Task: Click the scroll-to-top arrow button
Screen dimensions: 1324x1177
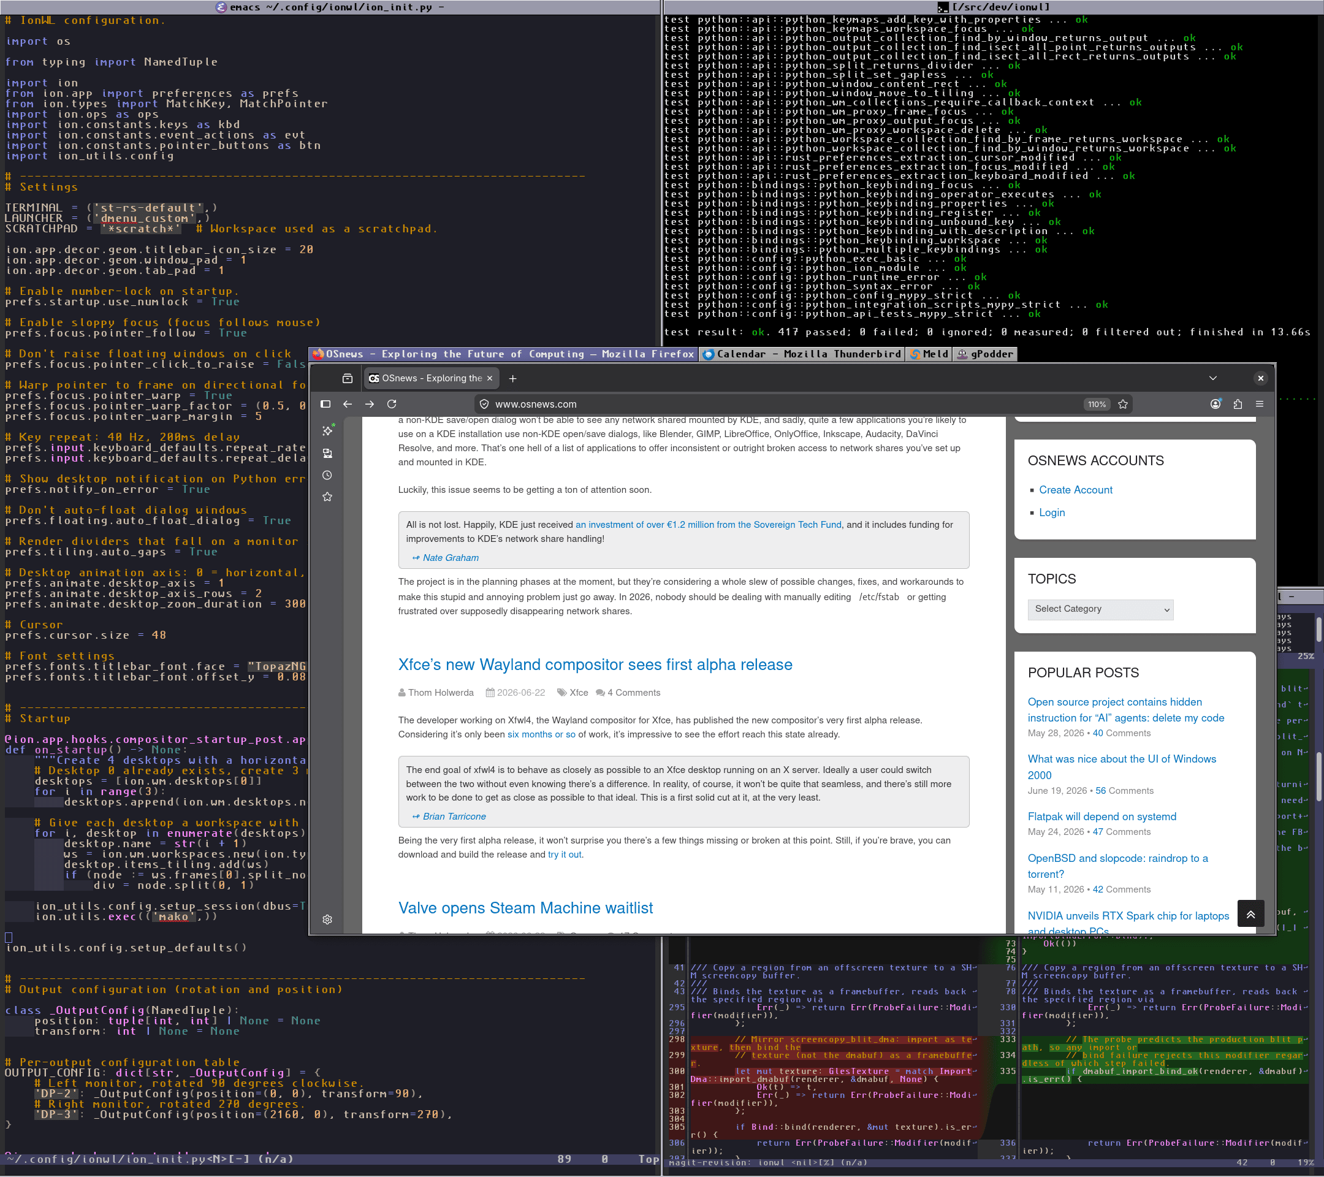Action: click(1251, 914)
